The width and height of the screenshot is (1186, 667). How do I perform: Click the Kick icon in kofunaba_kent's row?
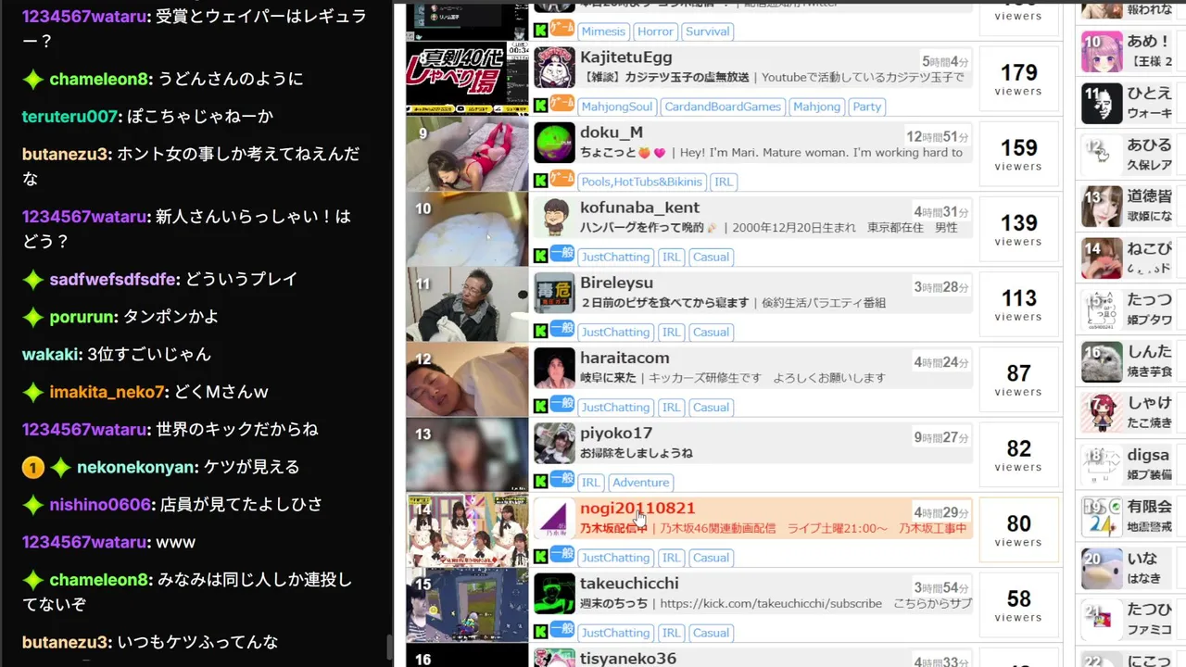(540, 256)
